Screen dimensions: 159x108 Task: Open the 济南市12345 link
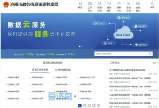62,77
